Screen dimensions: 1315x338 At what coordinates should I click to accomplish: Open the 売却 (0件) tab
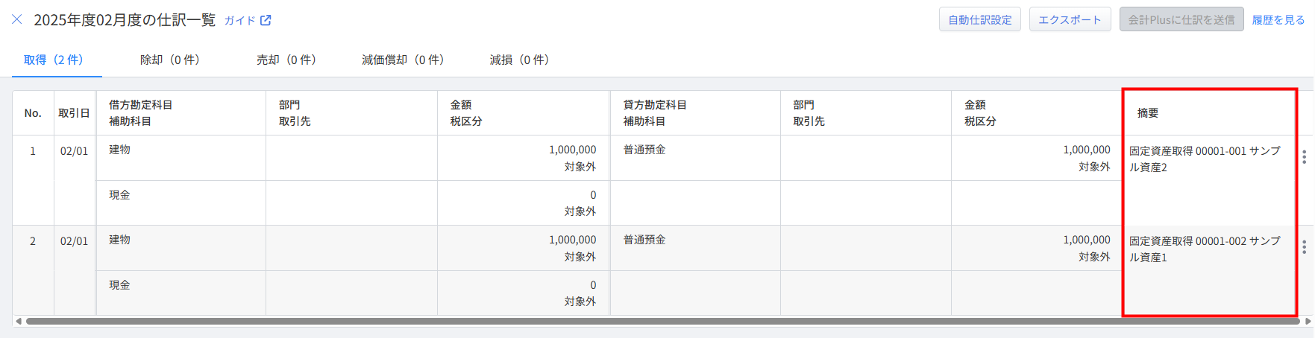286,60
